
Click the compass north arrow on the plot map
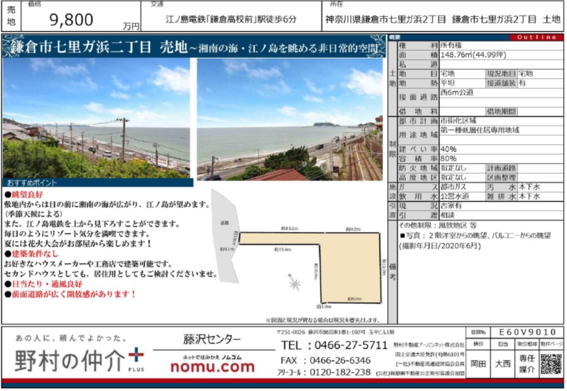click(295, 282)
